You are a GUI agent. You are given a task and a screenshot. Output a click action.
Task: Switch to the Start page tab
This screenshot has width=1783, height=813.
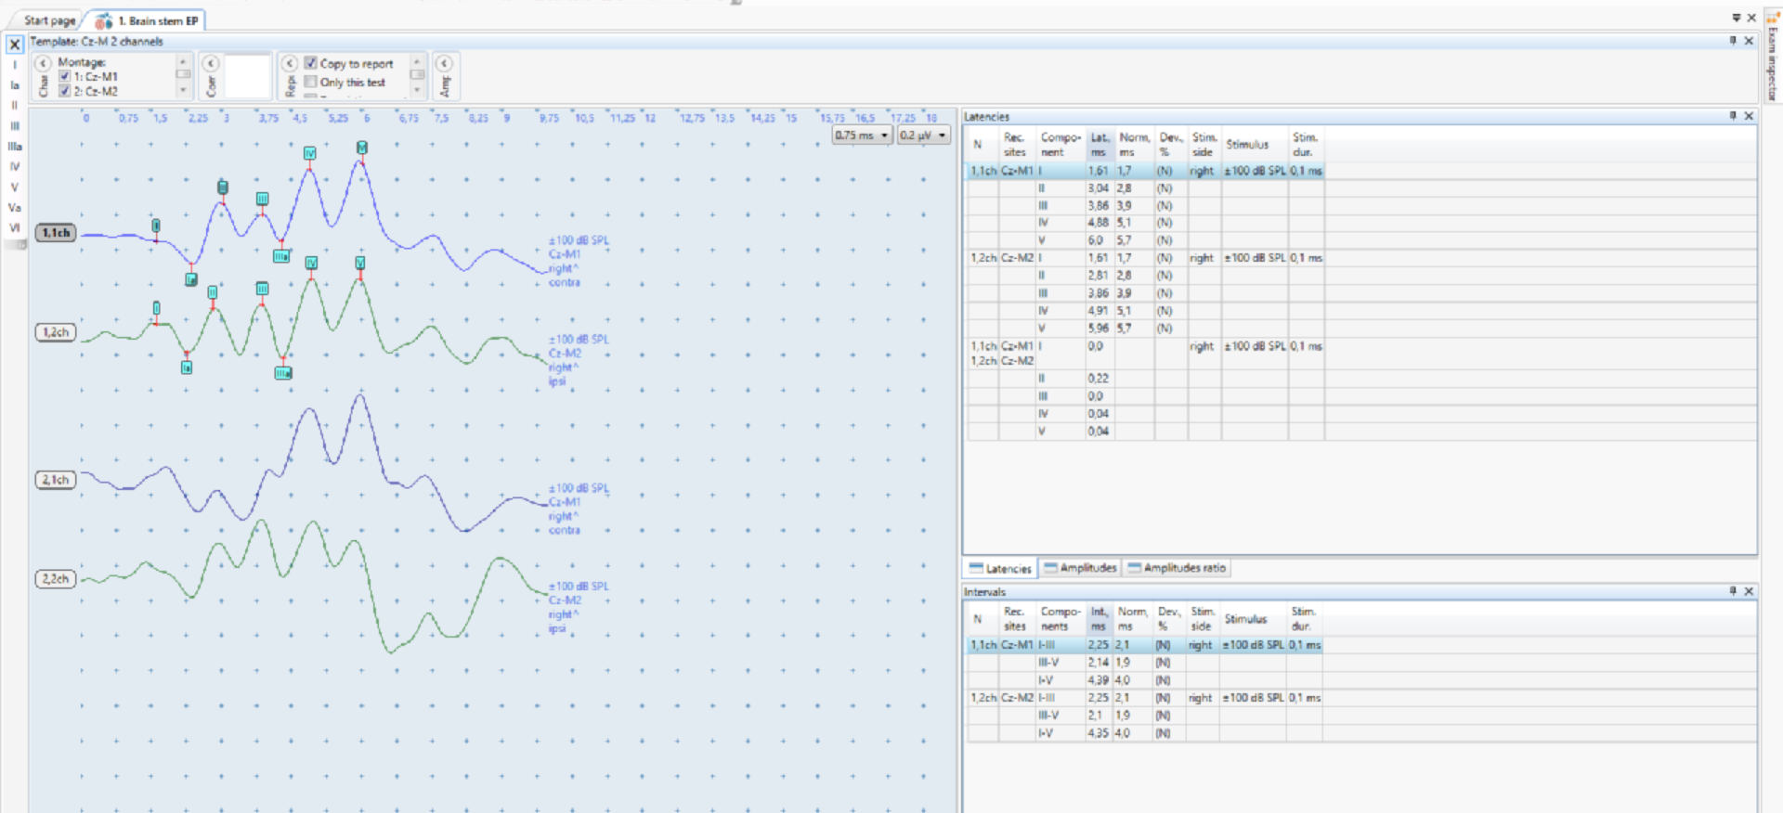[49, 20]
